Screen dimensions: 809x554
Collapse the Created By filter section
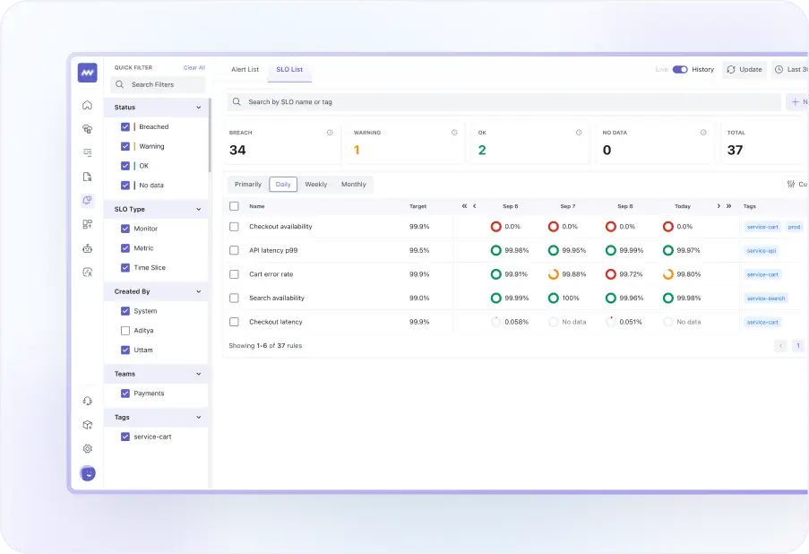click(x=199, y=291)
